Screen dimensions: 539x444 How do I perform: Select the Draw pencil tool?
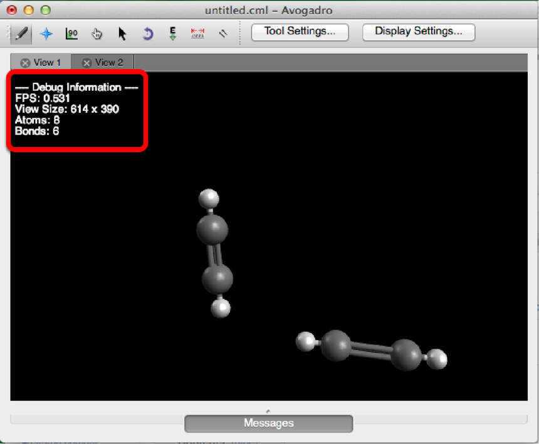point(22,33)
